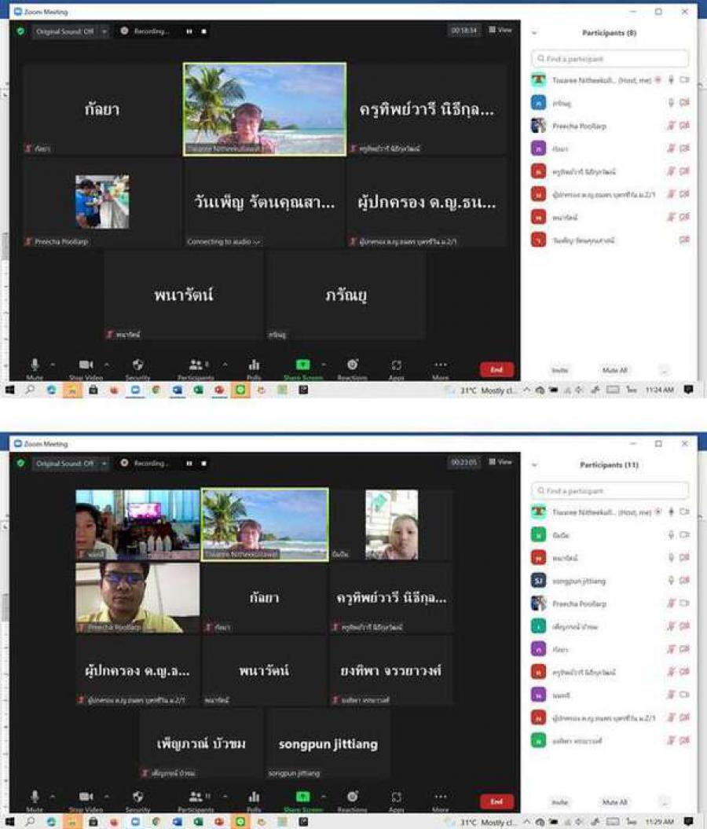Open Reactions icon in bottom meeting toolbar
The width and height of the screenshot is (707, 829).
pos(352,797)
